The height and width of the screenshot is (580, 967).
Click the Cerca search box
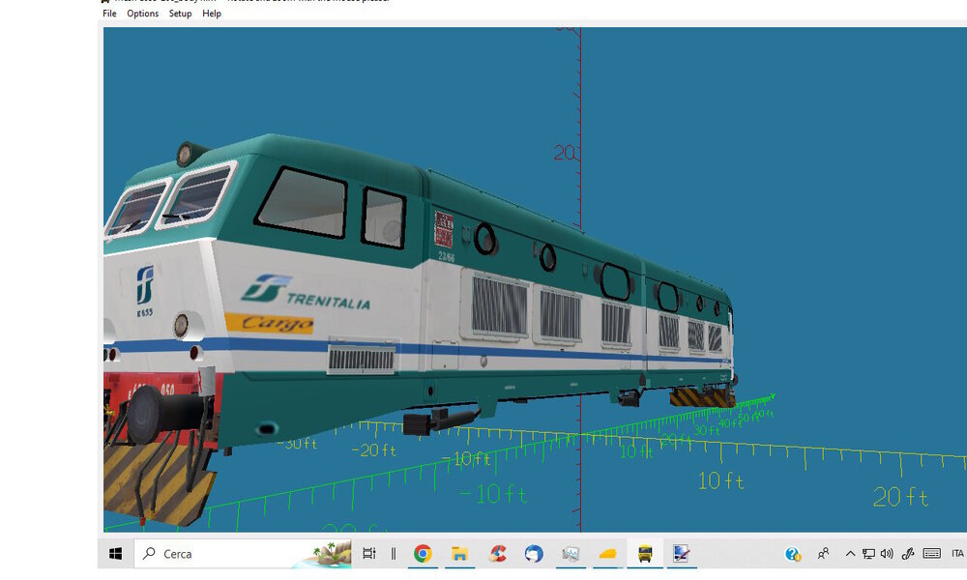click(x=243, y=554)
